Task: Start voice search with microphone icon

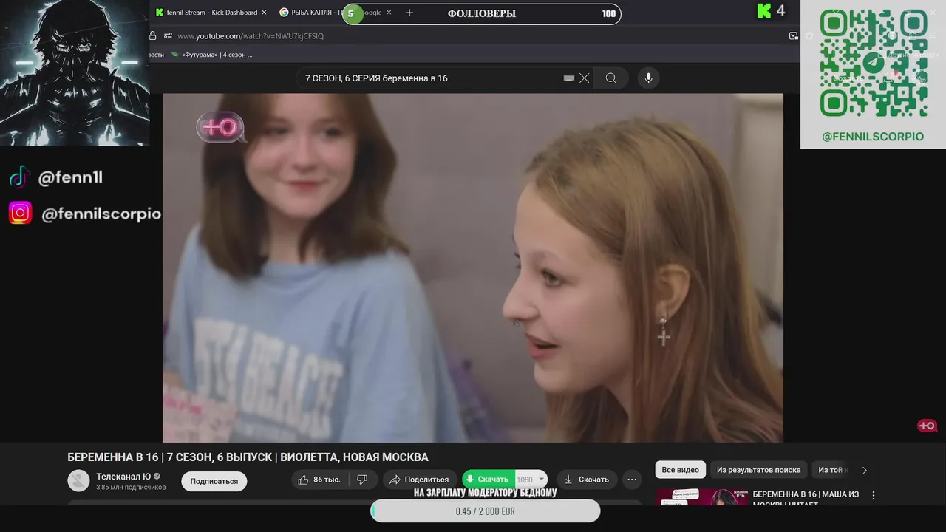Action: coord(648,78)
